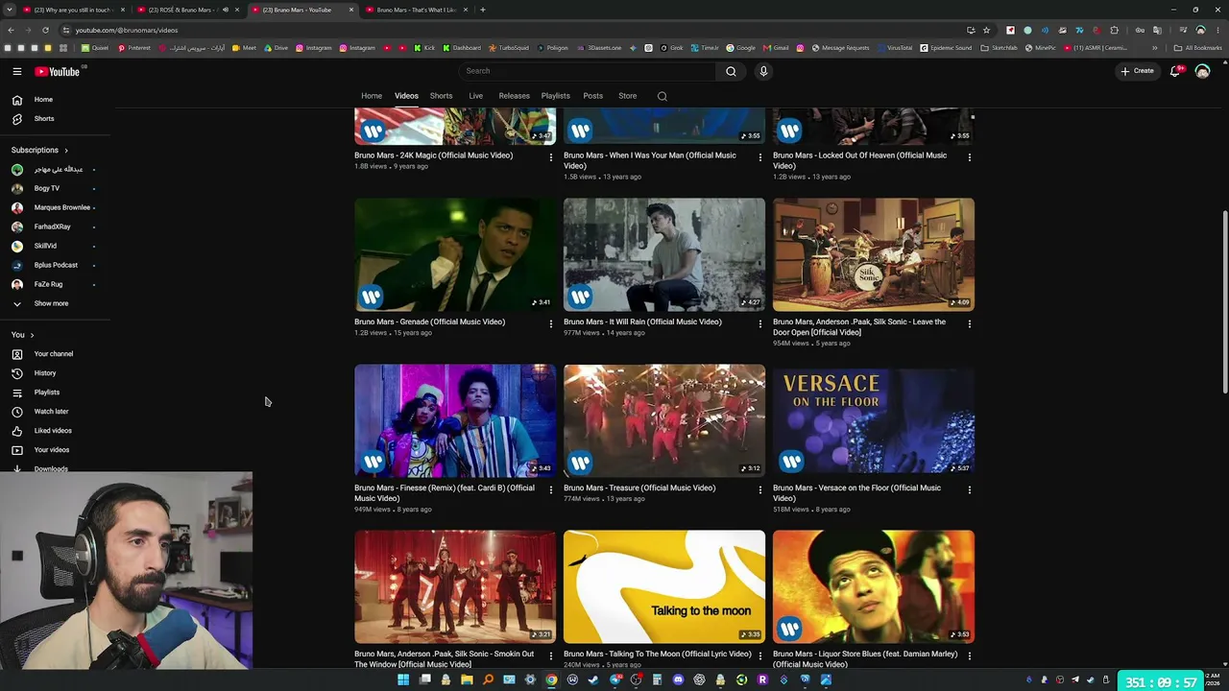Open options for Talking To The Moon
Viewport: 1229px width, 691px height.
click(x=760, y=656)
